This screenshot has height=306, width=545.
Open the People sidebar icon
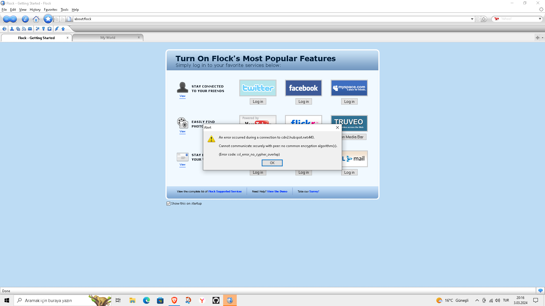tap(12, 29)
